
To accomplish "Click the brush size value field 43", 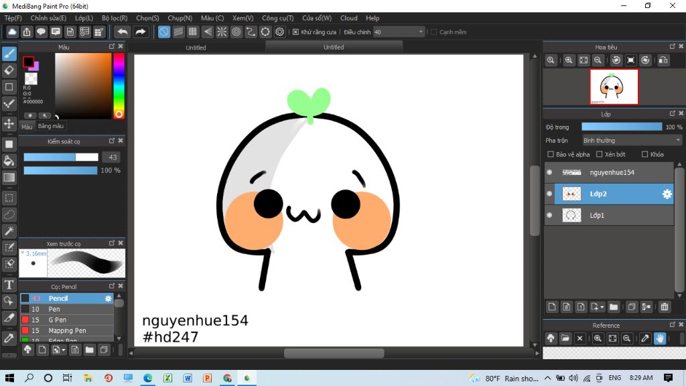I will coord(113,157).
